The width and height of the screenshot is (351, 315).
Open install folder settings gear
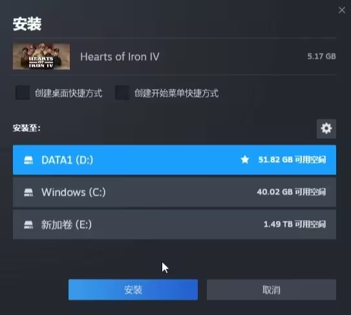point(326,128)
